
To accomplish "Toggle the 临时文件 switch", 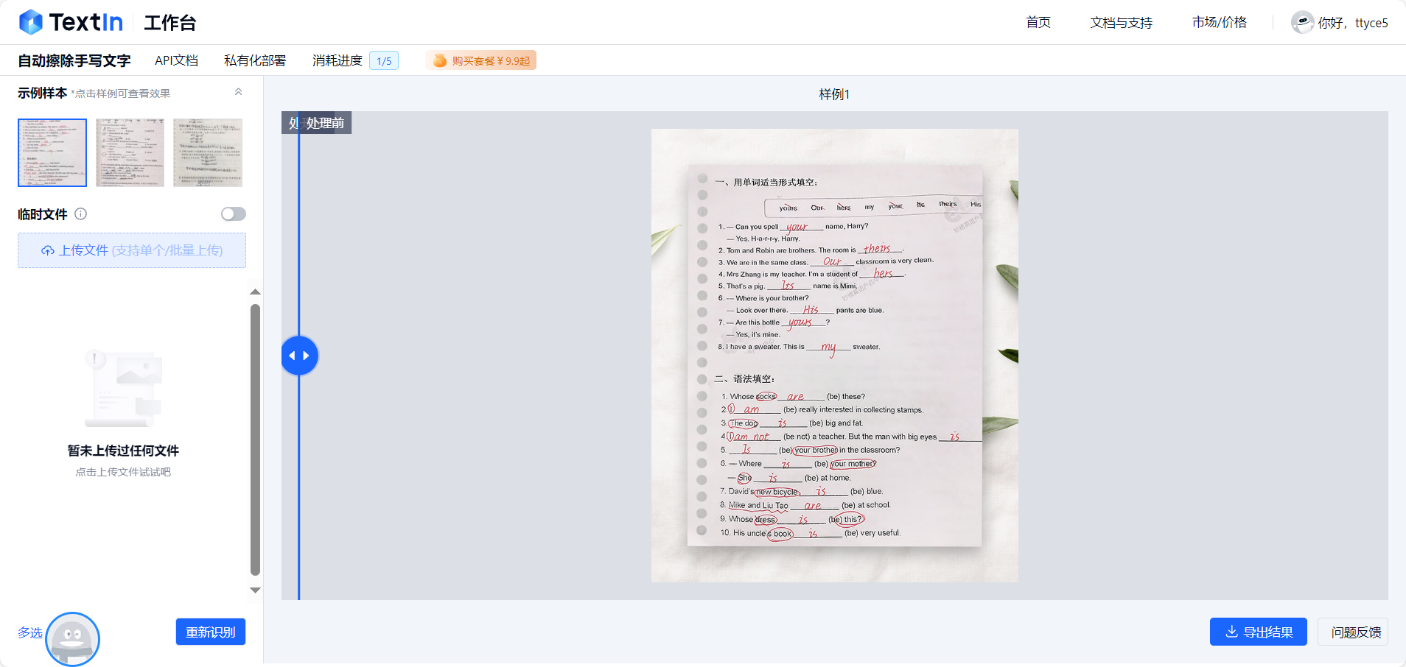I will [234, 214].
